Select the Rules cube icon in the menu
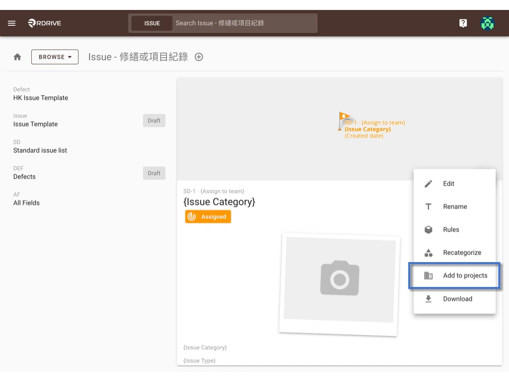The image size is (509, 382). point(428,229)
